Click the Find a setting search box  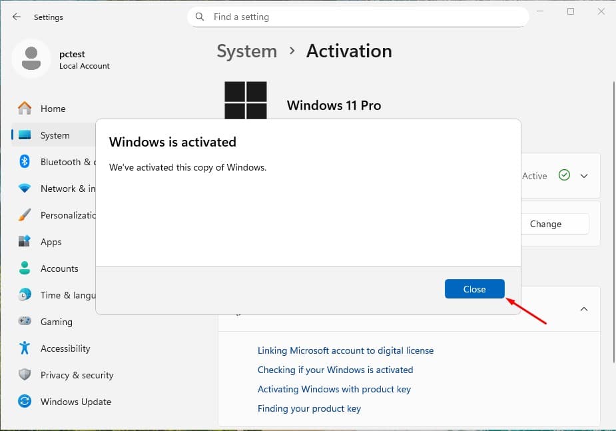(358, 17)
